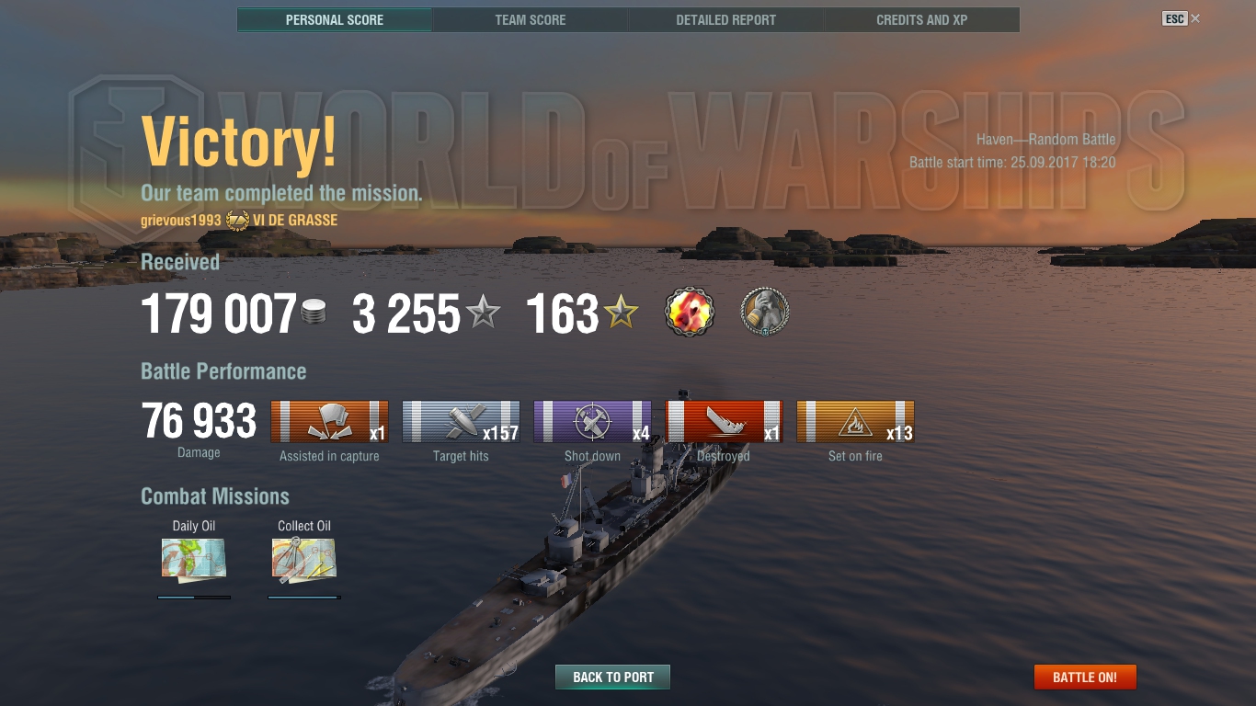Click the red Battle On! button
This screenshot has height=706, width=1256.
coord(1085,678)
